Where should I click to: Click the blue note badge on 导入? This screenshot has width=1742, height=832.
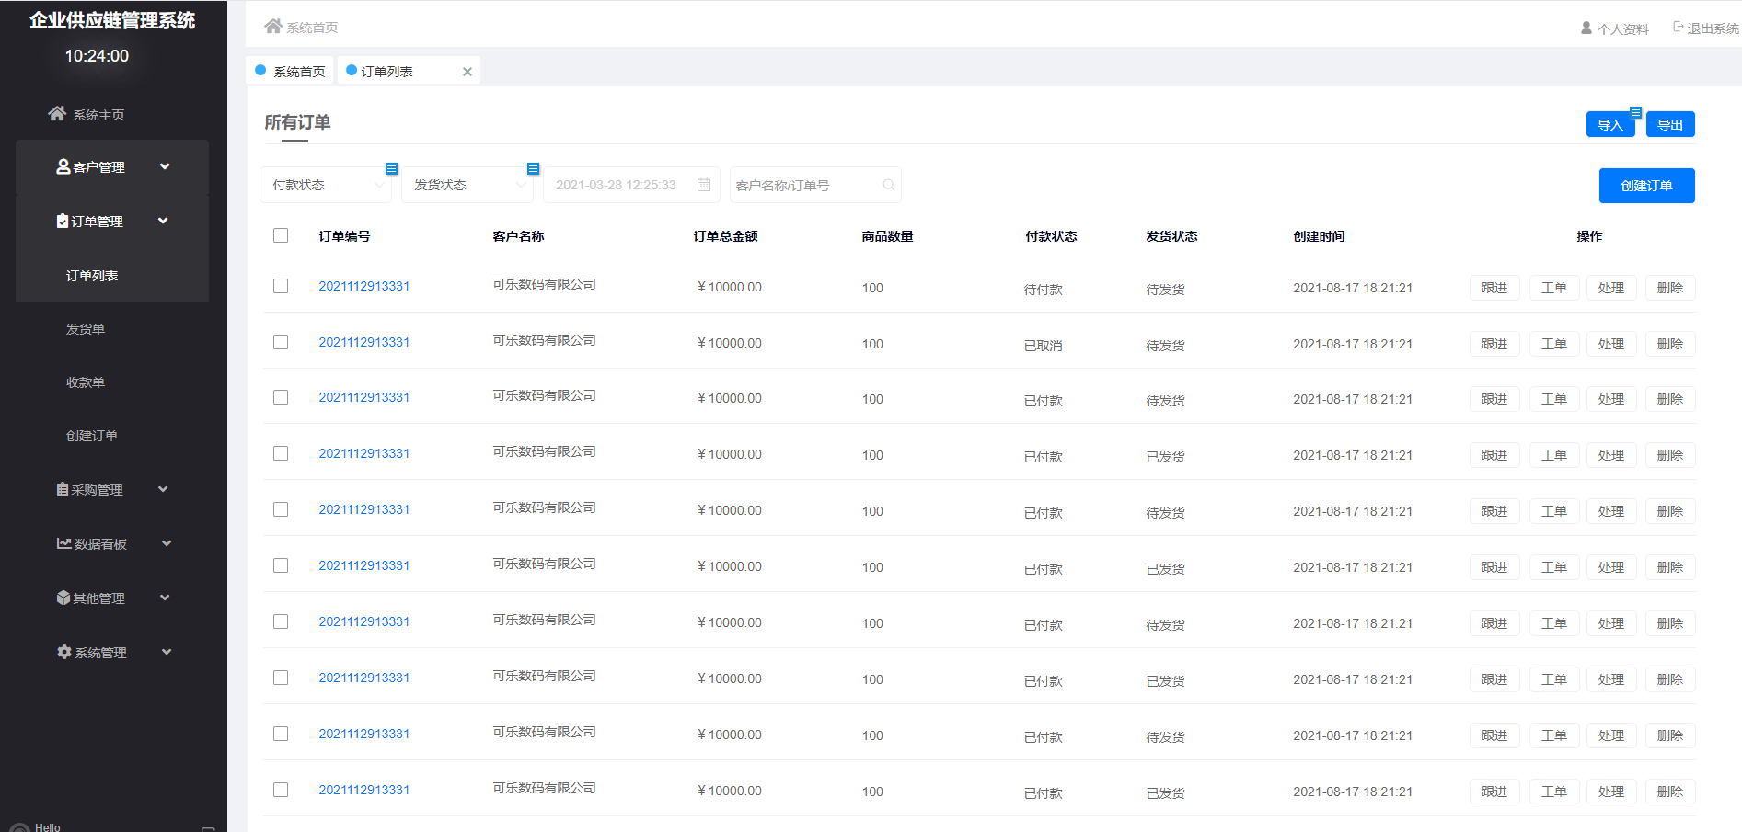1635,113
